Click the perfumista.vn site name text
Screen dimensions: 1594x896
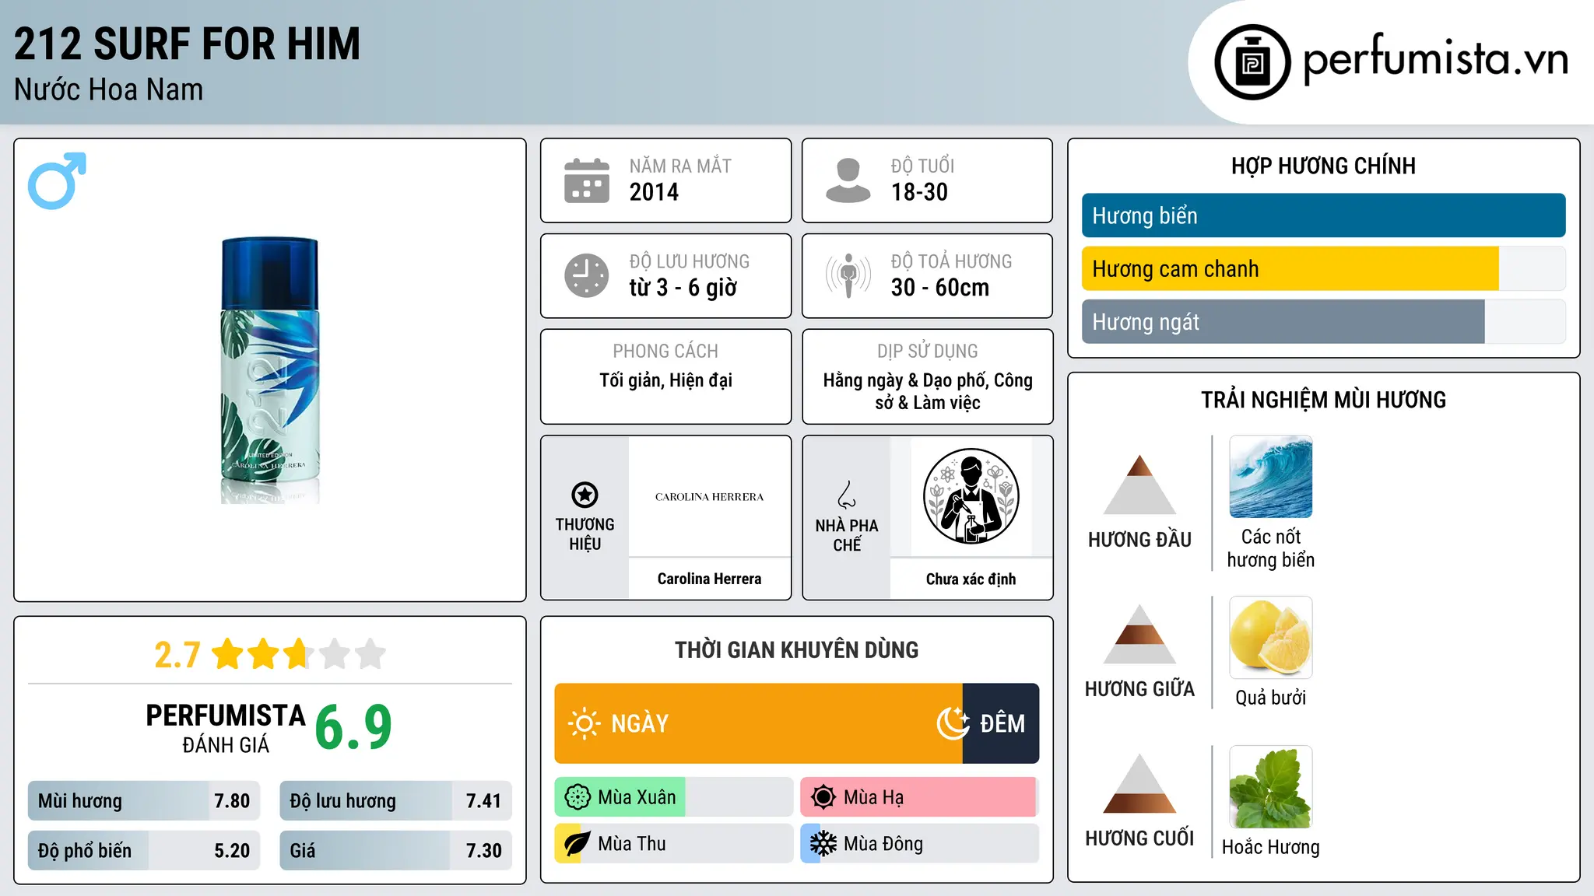click(x=1435, y=60)
